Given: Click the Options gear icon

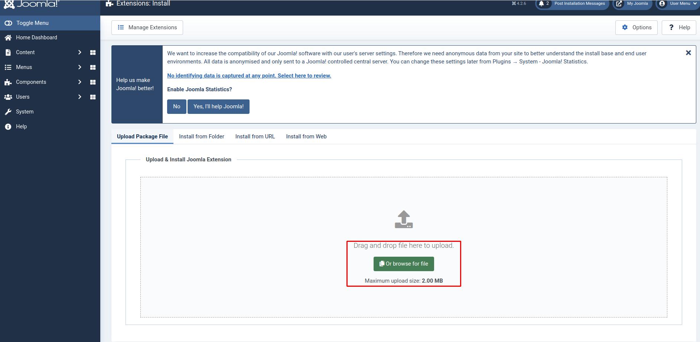Looking at the screenshot, I should (x=625, y=27).
